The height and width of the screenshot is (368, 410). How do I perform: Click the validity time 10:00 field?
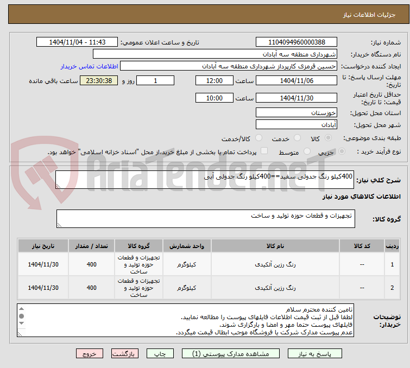(215, 98)
